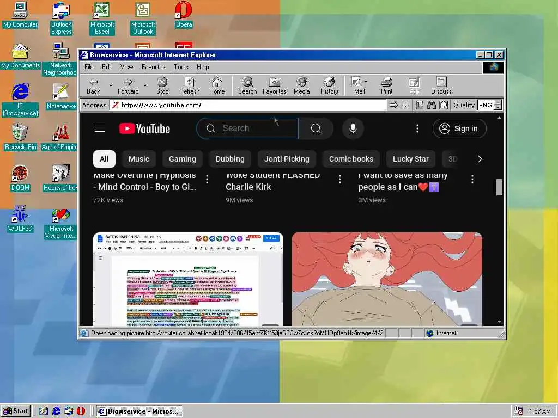This screenshot has height=418, width=558.
Task: Select the Jonti Picking filter chip
Action: (287, 159)
